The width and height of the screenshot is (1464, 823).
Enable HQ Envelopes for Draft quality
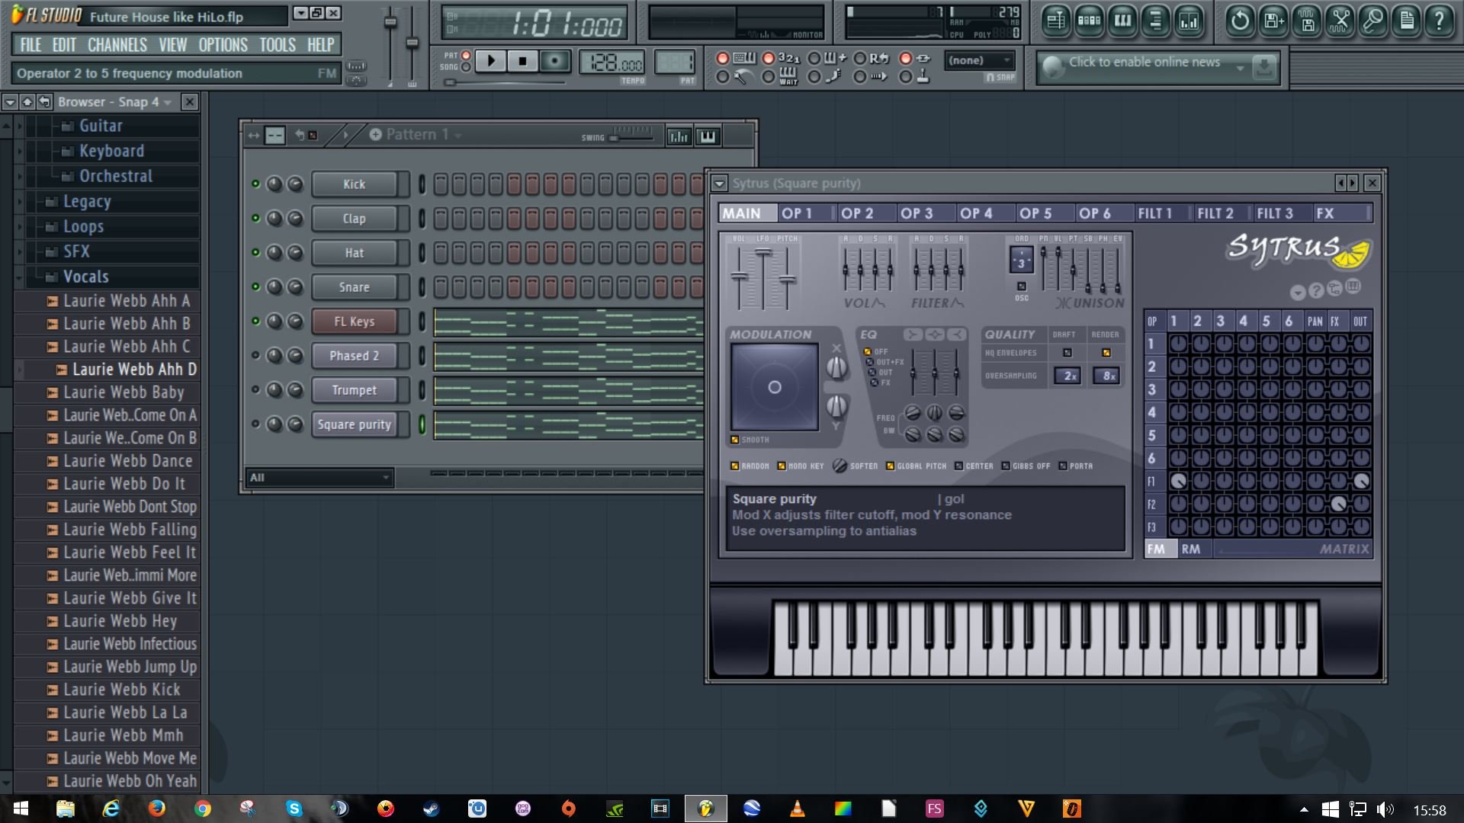pos(1067,353)
